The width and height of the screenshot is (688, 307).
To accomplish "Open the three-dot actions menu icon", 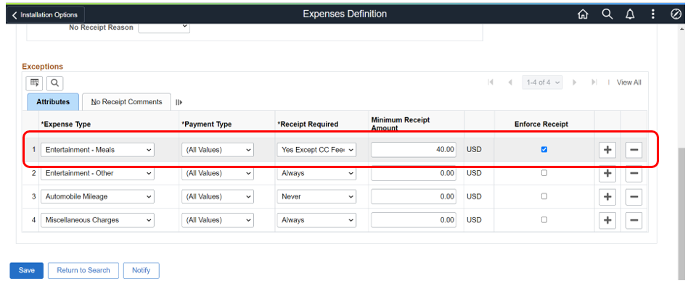I will pyautogui.click(x=653, y=14).
